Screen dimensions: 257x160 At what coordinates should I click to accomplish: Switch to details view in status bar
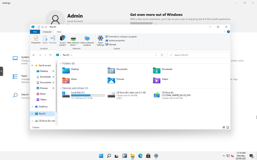click(x=224, y=127)
